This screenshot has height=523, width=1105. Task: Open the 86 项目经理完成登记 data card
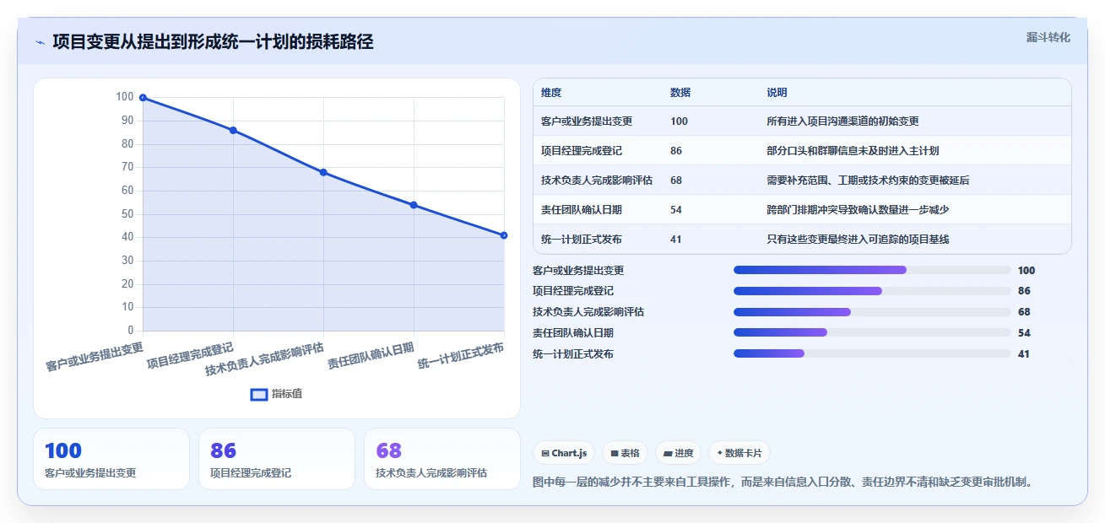pyautogui.click(x=277, y=459)
